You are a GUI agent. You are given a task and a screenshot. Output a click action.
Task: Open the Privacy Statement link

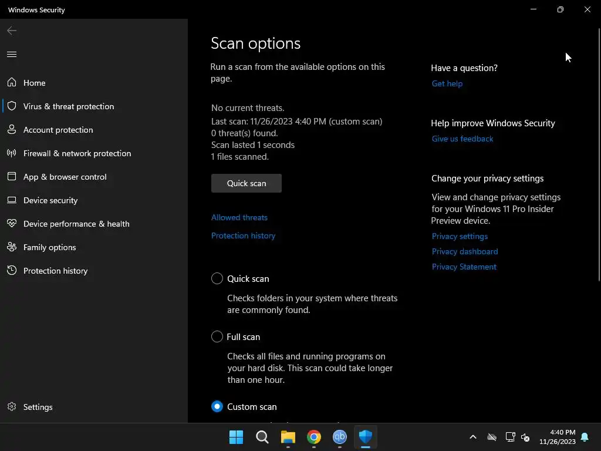click(x=464, y=267)
